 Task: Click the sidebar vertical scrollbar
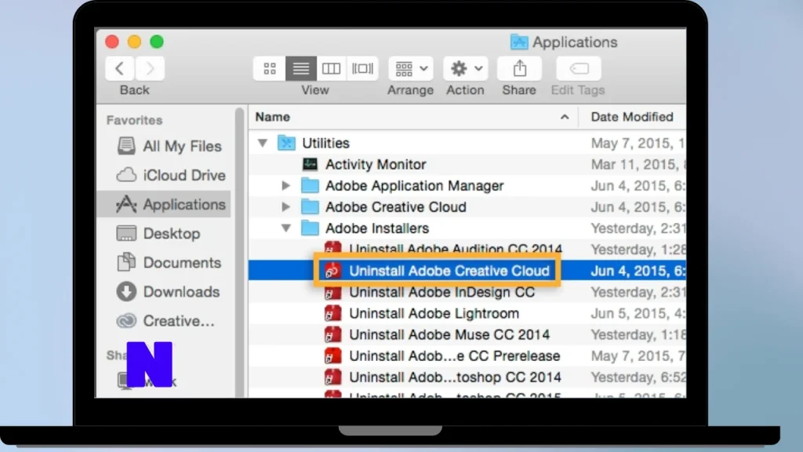tap(239, 252)
